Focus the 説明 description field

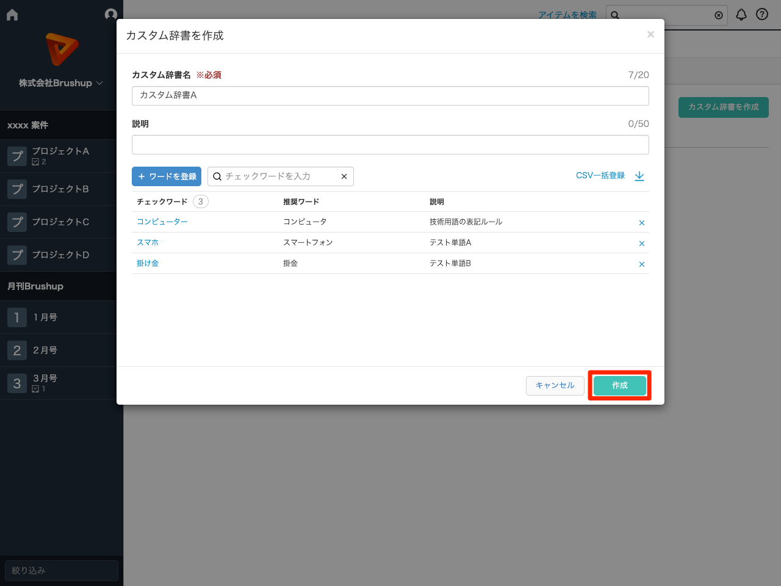click(390, 145)
